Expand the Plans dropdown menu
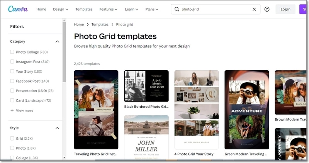Image resolution: width=309 pixels, height=163 pixels. click(x=152, y=9)
